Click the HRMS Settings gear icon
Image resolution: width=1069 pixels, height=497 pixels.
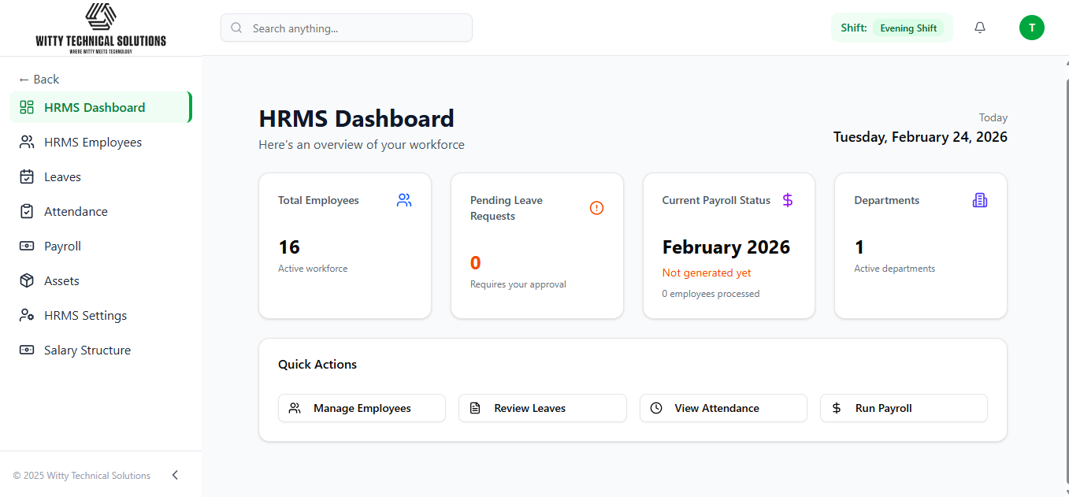click(x=26, y=315)
